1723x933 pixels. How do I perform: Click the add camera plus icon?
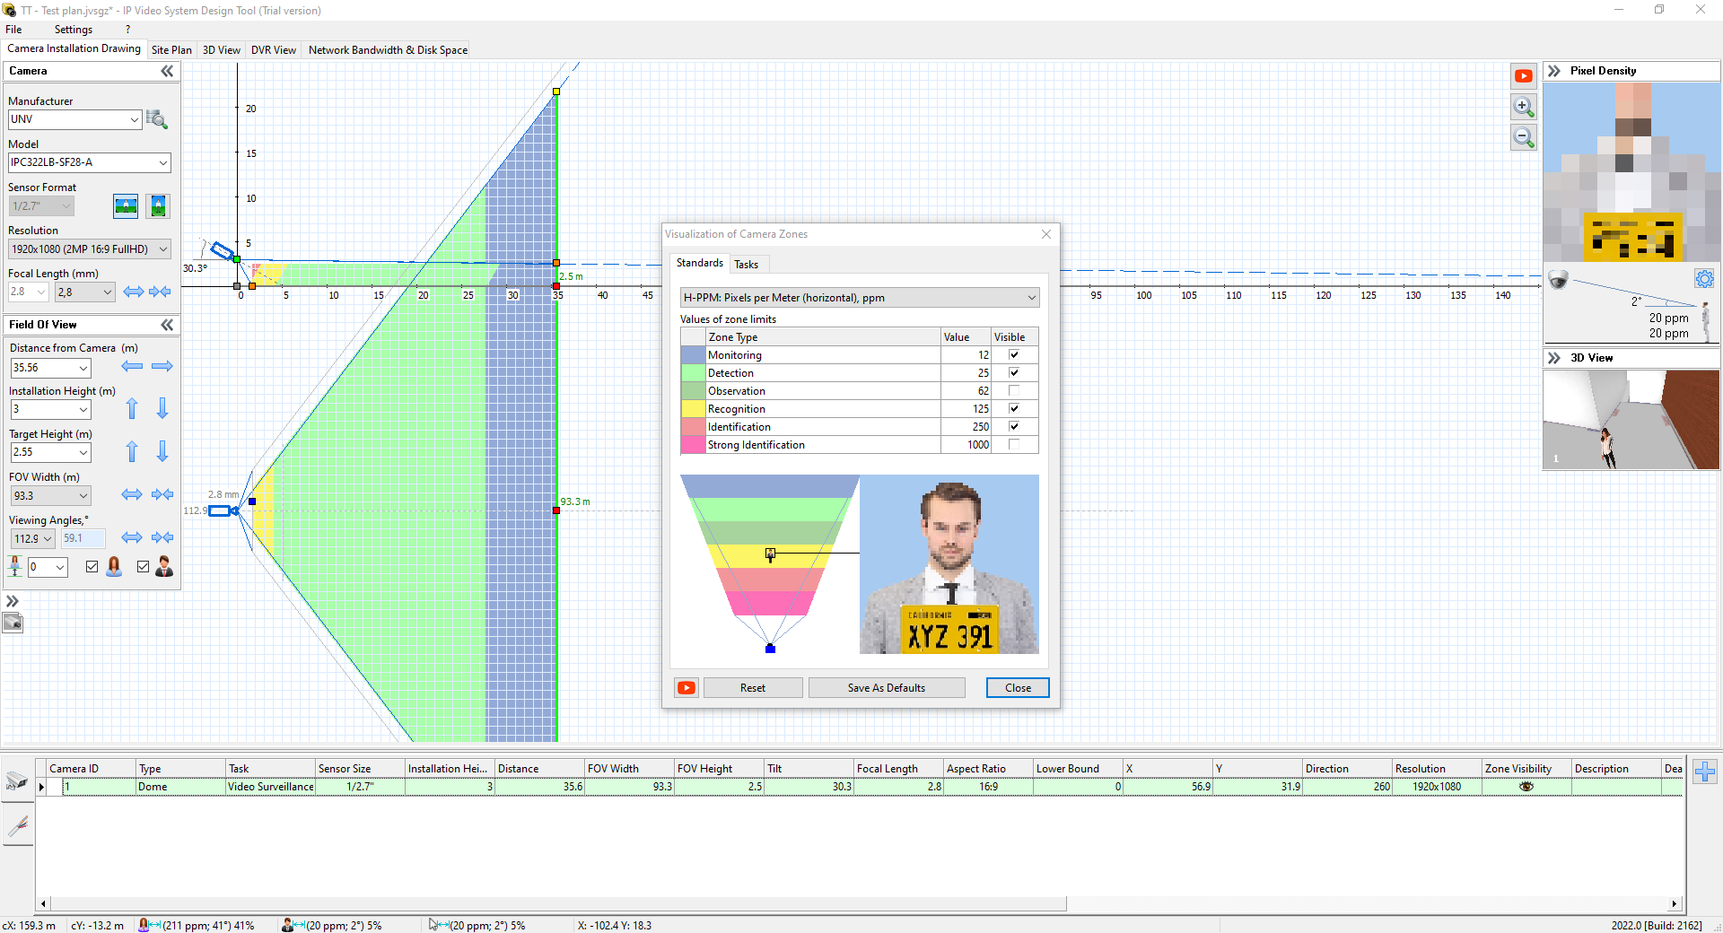click(1705, 772)
